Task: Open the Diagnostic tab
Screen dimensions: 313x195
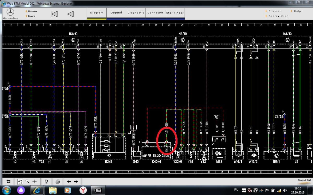Action: (136, 12)
